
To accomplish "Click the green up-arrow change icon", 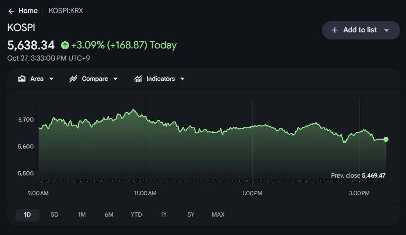I will coord(65,46).
